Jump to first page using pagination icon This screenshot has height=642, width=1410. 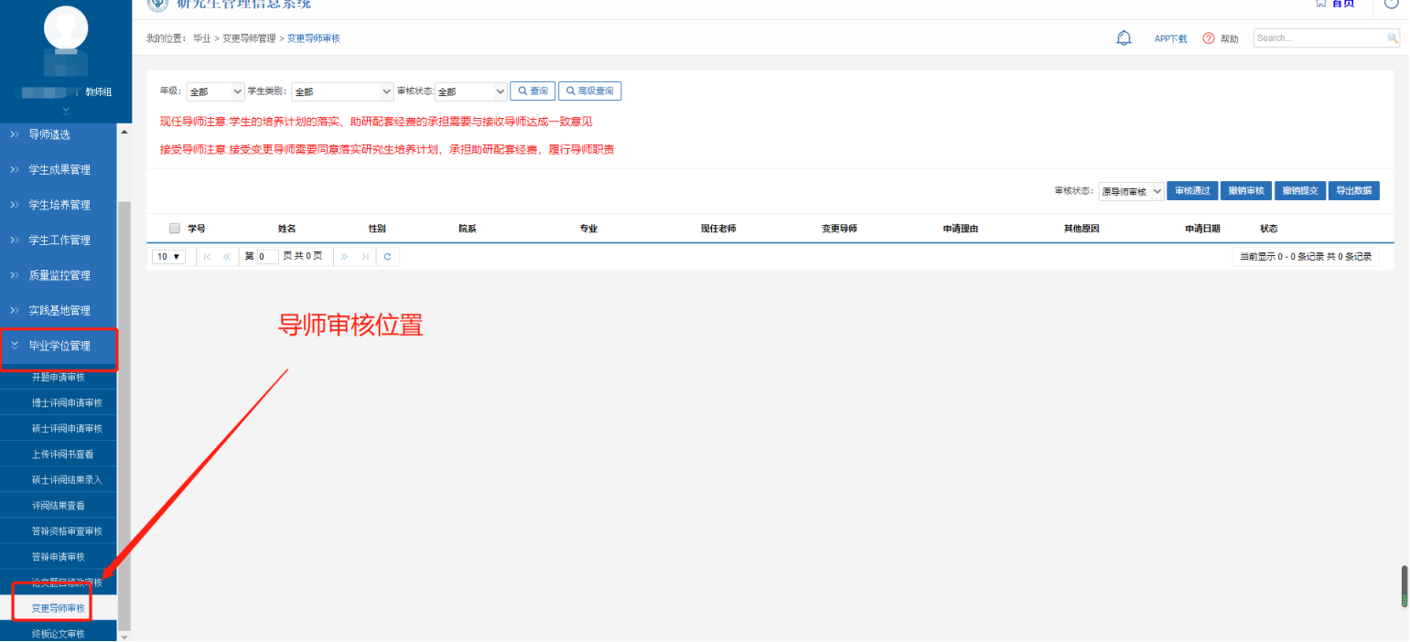pos(205,256)
